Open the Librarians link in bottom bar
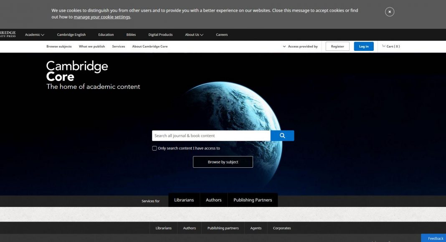 click(164, 228)
